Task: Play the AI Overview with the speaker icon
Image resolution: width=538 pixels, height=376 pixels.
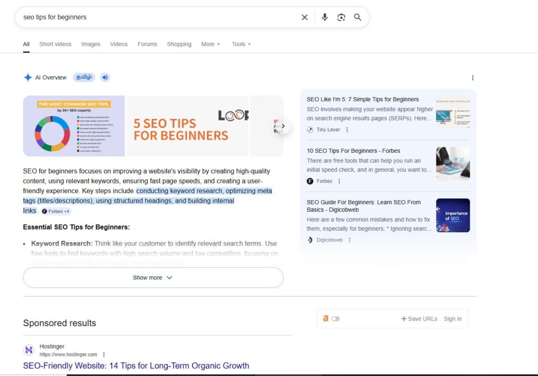Action: (x=105, y=77)
